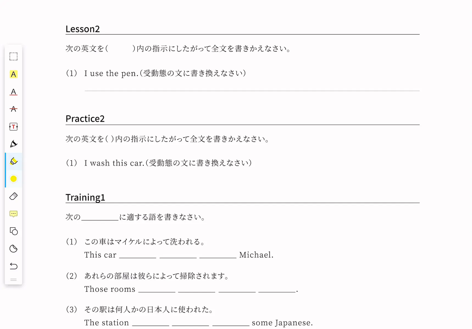This screenshot has width=472, height=329.
Task: Click the Lesson2 heading
Action: pos(83,29)
